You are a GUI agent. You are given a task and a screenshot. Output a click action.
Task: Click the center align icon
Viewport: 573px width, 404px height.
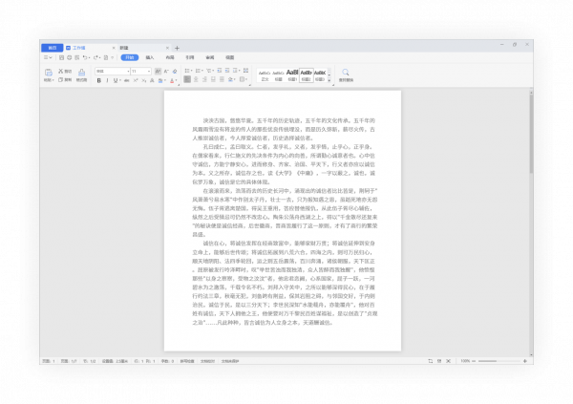point(196,79)
